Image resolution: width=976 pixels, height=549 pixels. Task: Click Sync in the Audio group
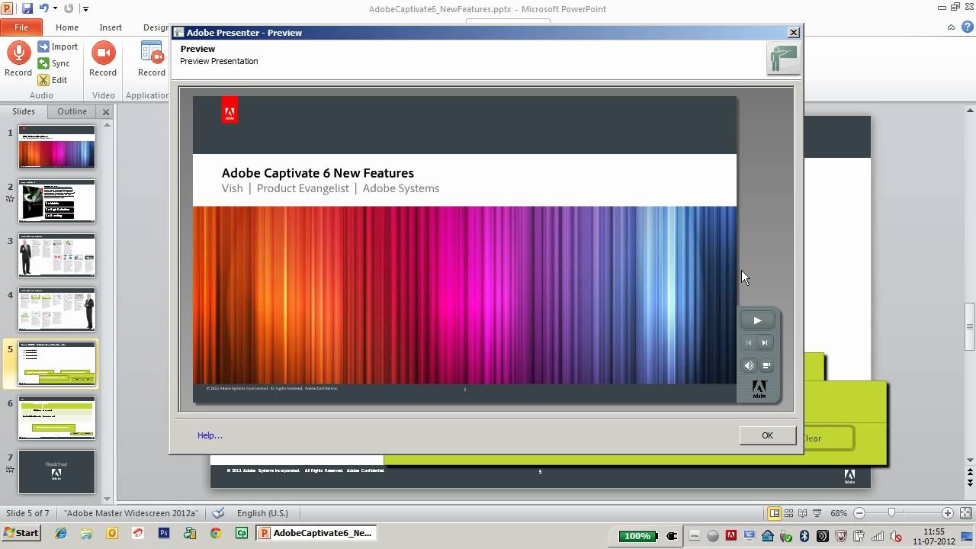pyautogui.click(x=54, y=63)
